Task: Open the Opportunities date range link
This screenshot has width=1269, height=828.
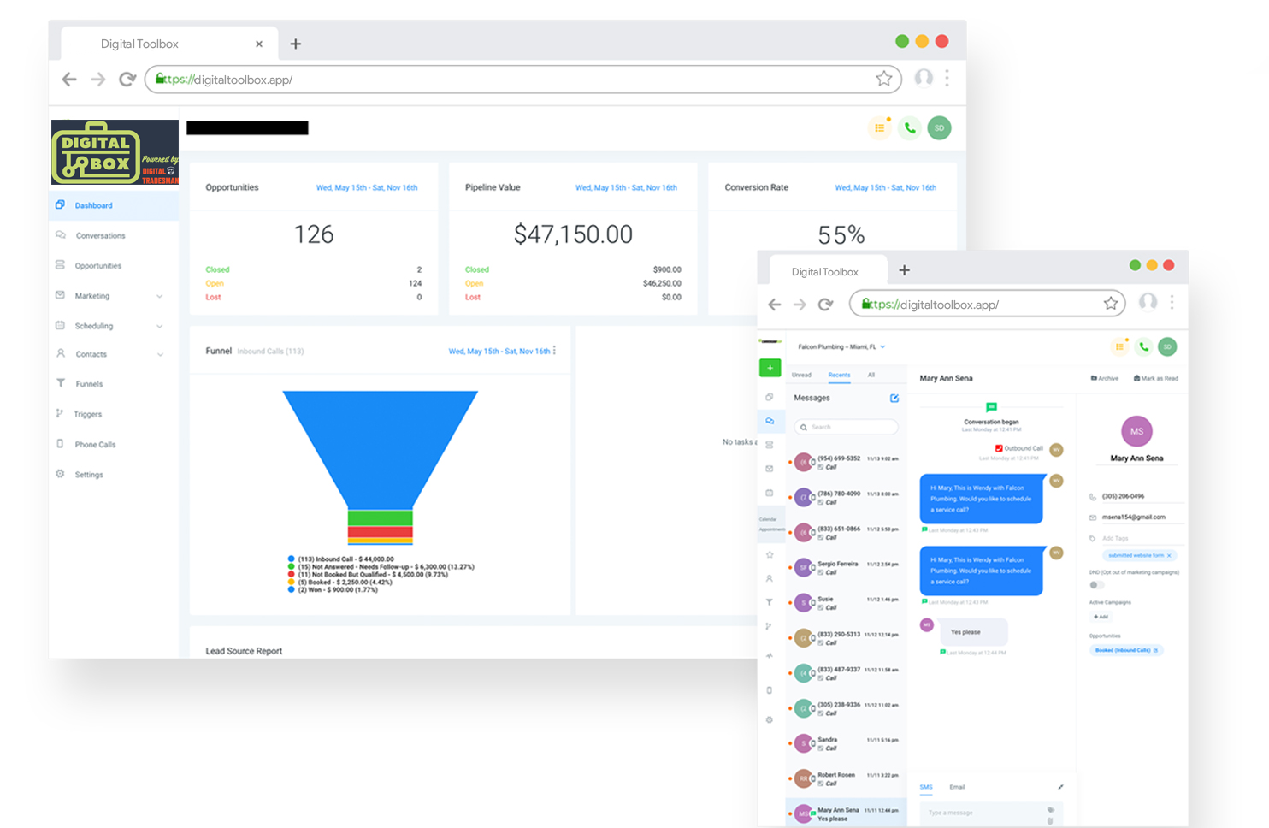Action: [367, 188]
